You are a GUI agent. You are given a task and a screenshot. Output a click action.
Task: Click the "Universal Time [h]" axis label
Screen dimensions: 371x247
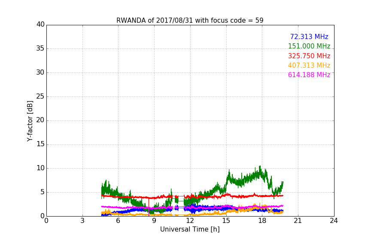(x=190, y=229)
